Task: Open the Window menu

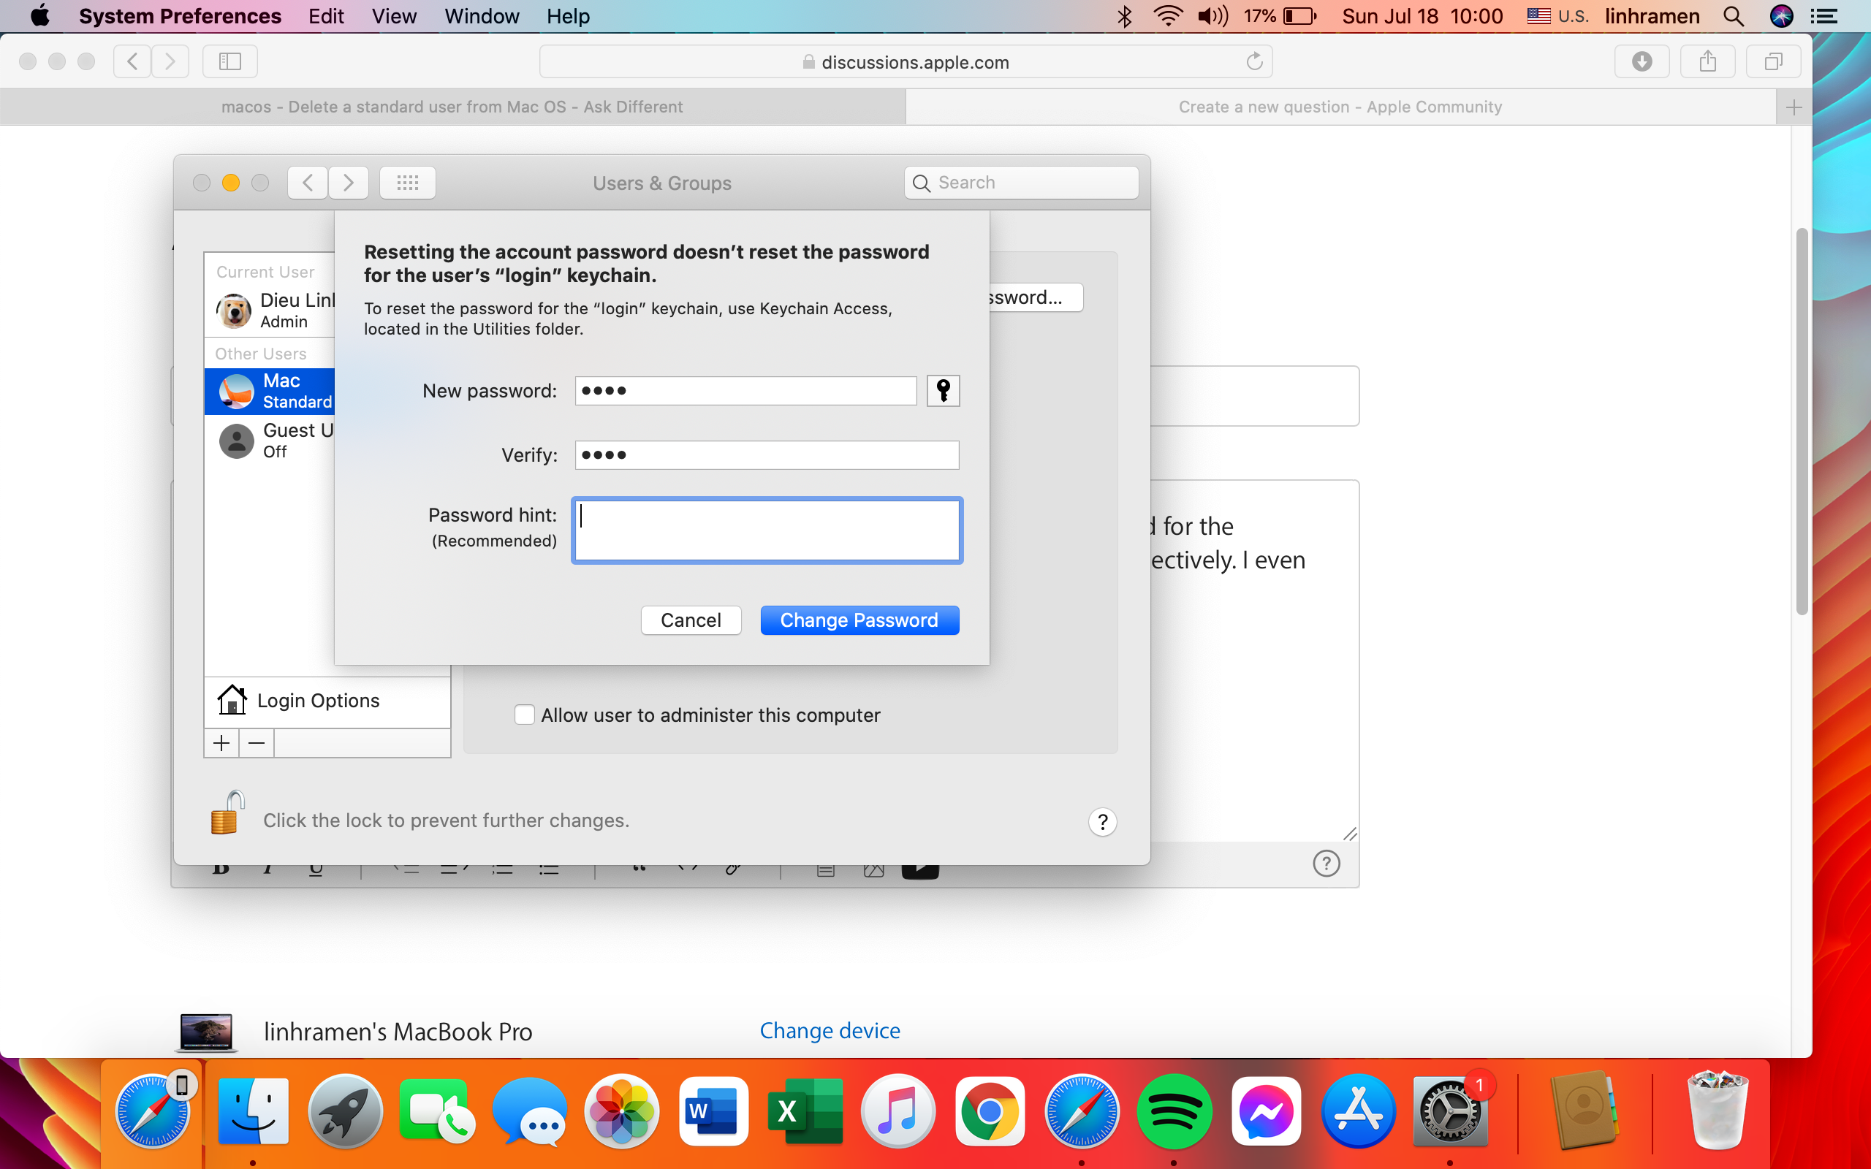Action: pyautogui.click(x=481, y=15)
